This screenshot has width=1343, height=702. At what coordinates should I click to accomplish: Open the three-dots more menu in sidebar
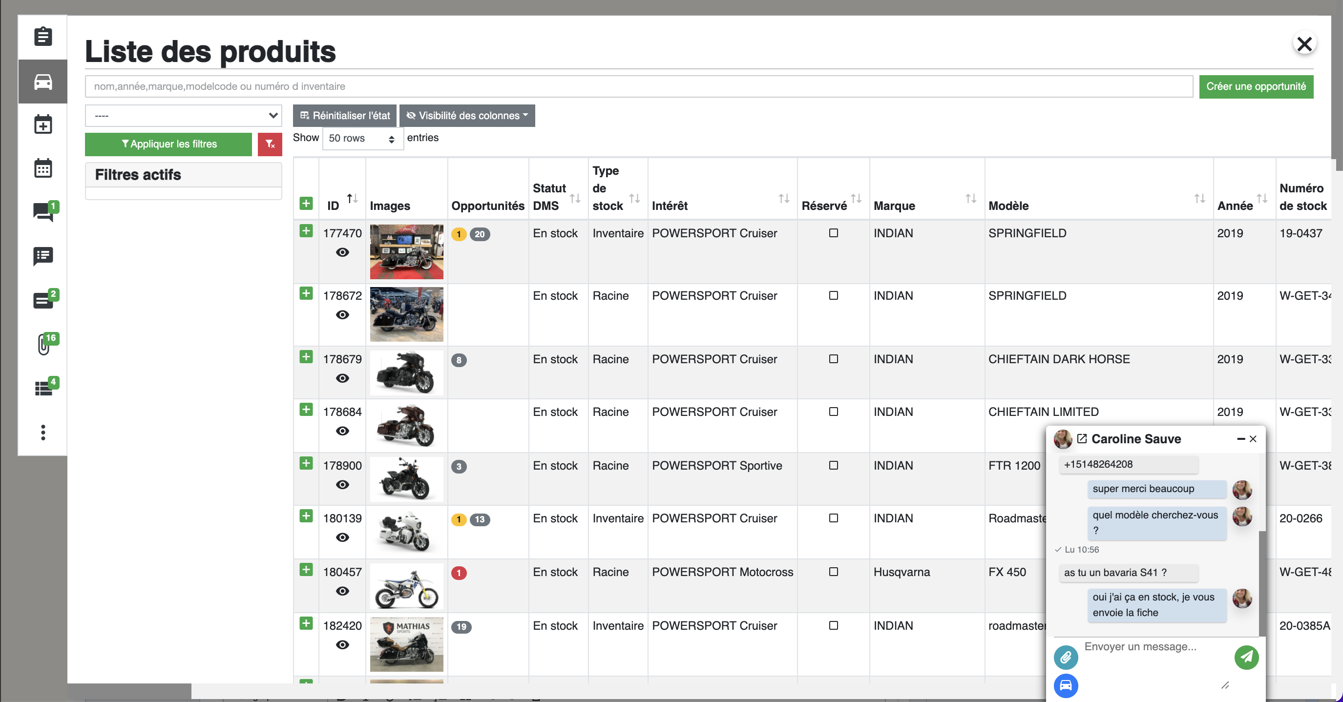tap(43, 432)
